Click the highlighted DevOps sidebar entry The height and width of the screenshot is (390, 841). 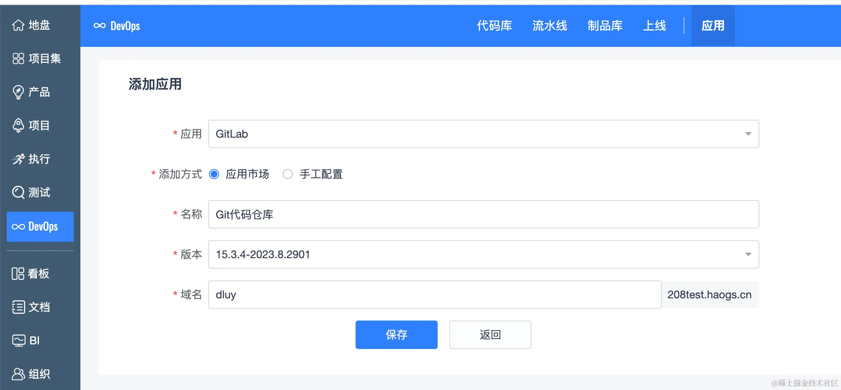click(x=40, y=227)
